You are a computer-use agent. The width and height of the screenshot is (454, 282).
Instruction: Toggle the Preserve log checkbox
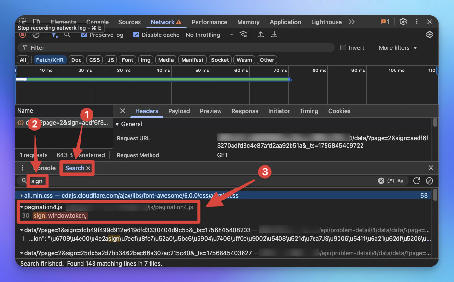pos(84,35)
